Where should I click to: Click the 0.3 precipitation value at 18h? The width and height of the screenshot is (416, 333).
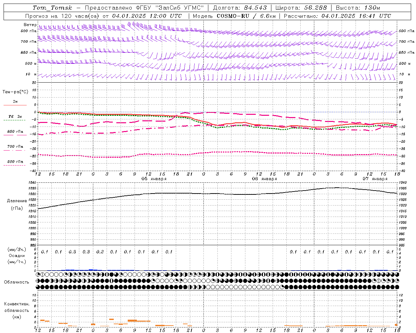click(72, 252)
